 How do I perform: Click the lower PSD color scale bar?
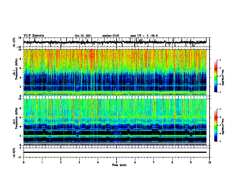(215, 125)
